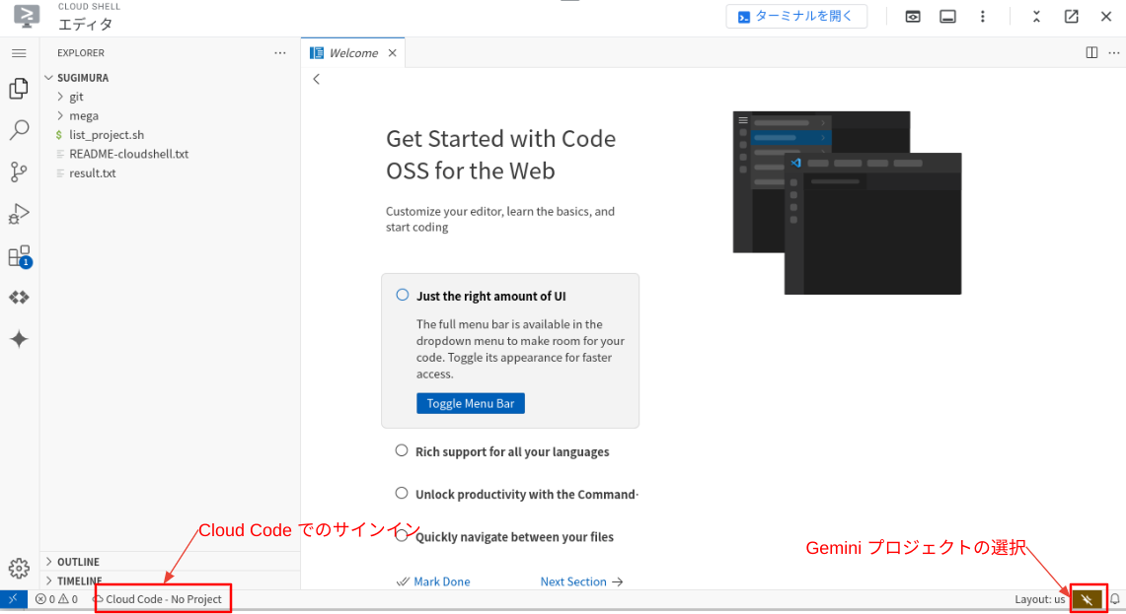Click the EXPLORER panel title
This screenshot has width=1126, height=614.
(x=81, y=53)
